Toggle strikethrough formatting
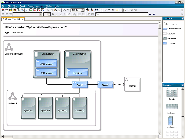 point(65,14)
